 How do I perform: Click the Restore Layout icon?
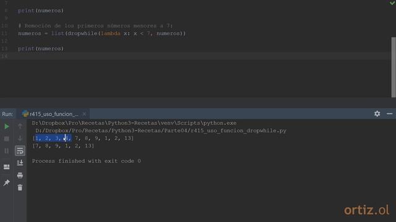7,167
